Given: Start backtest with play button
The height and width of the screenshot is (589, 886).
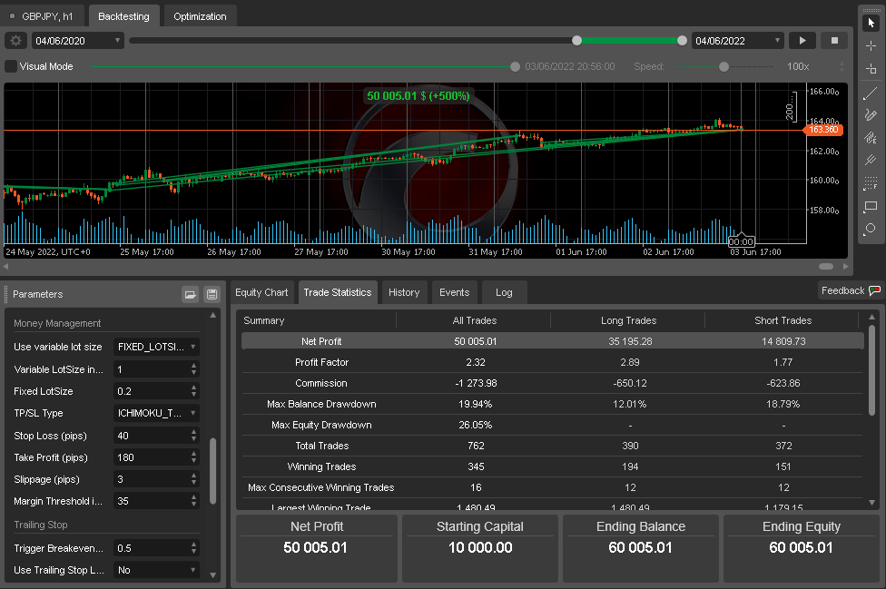Looking at the screenshot, I should (x=802, y=41).
